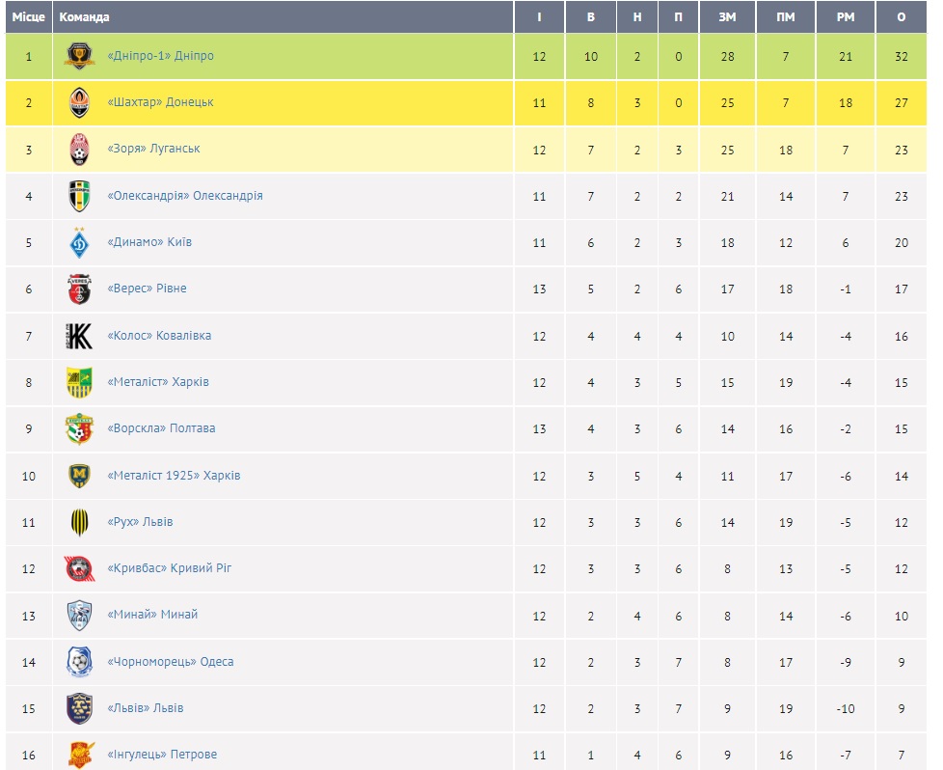
Task: Click the Chornomorets Odesa crest icon
Action: pos(79,662)
